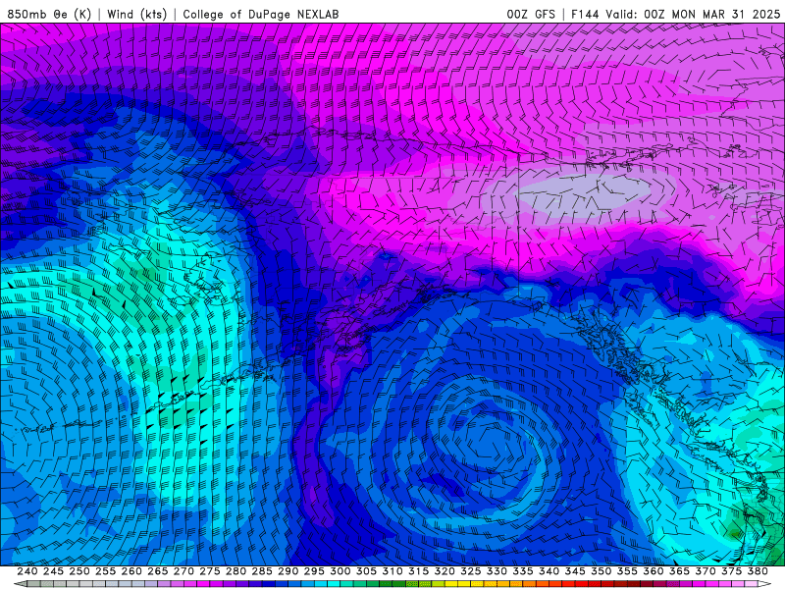Click the 315 value on the color scale
Screen dimensions: 785x589
[x=418, y=571]
